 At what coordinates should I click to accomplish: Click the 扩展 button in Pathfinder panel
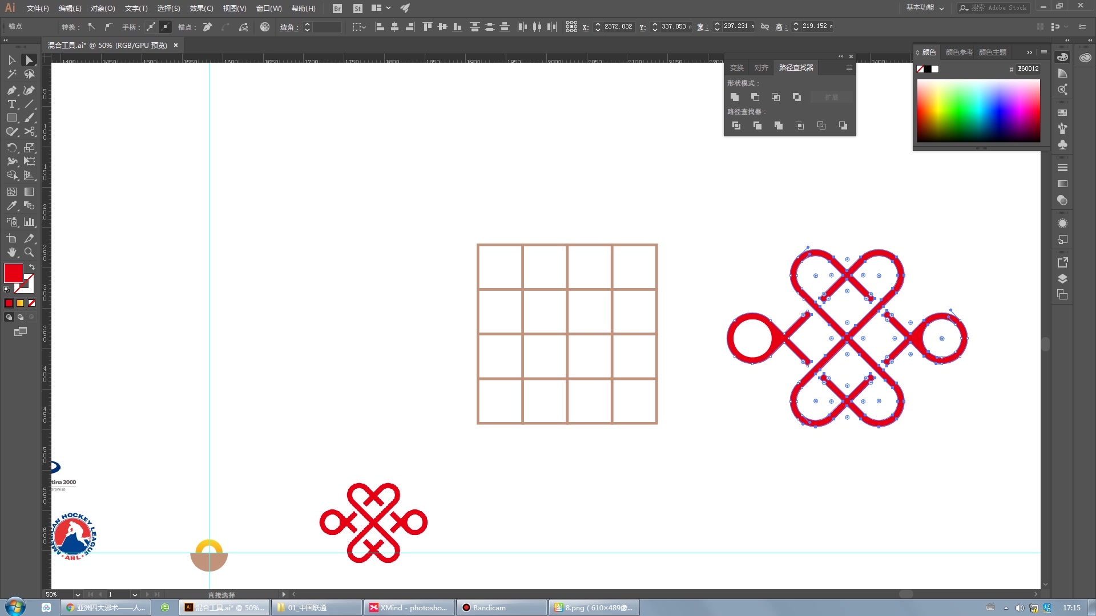831,97
